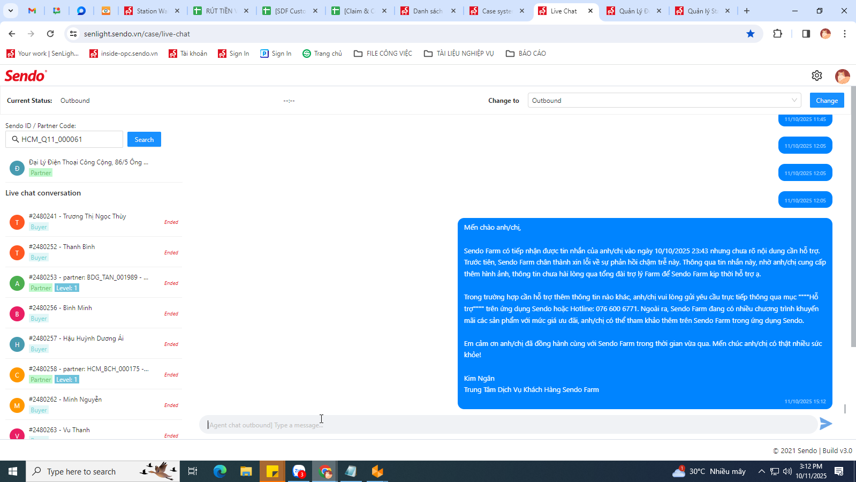Open Chrome profile avatar in toolbar
Screen dimensions: 856x482
[x=825, y=34]
